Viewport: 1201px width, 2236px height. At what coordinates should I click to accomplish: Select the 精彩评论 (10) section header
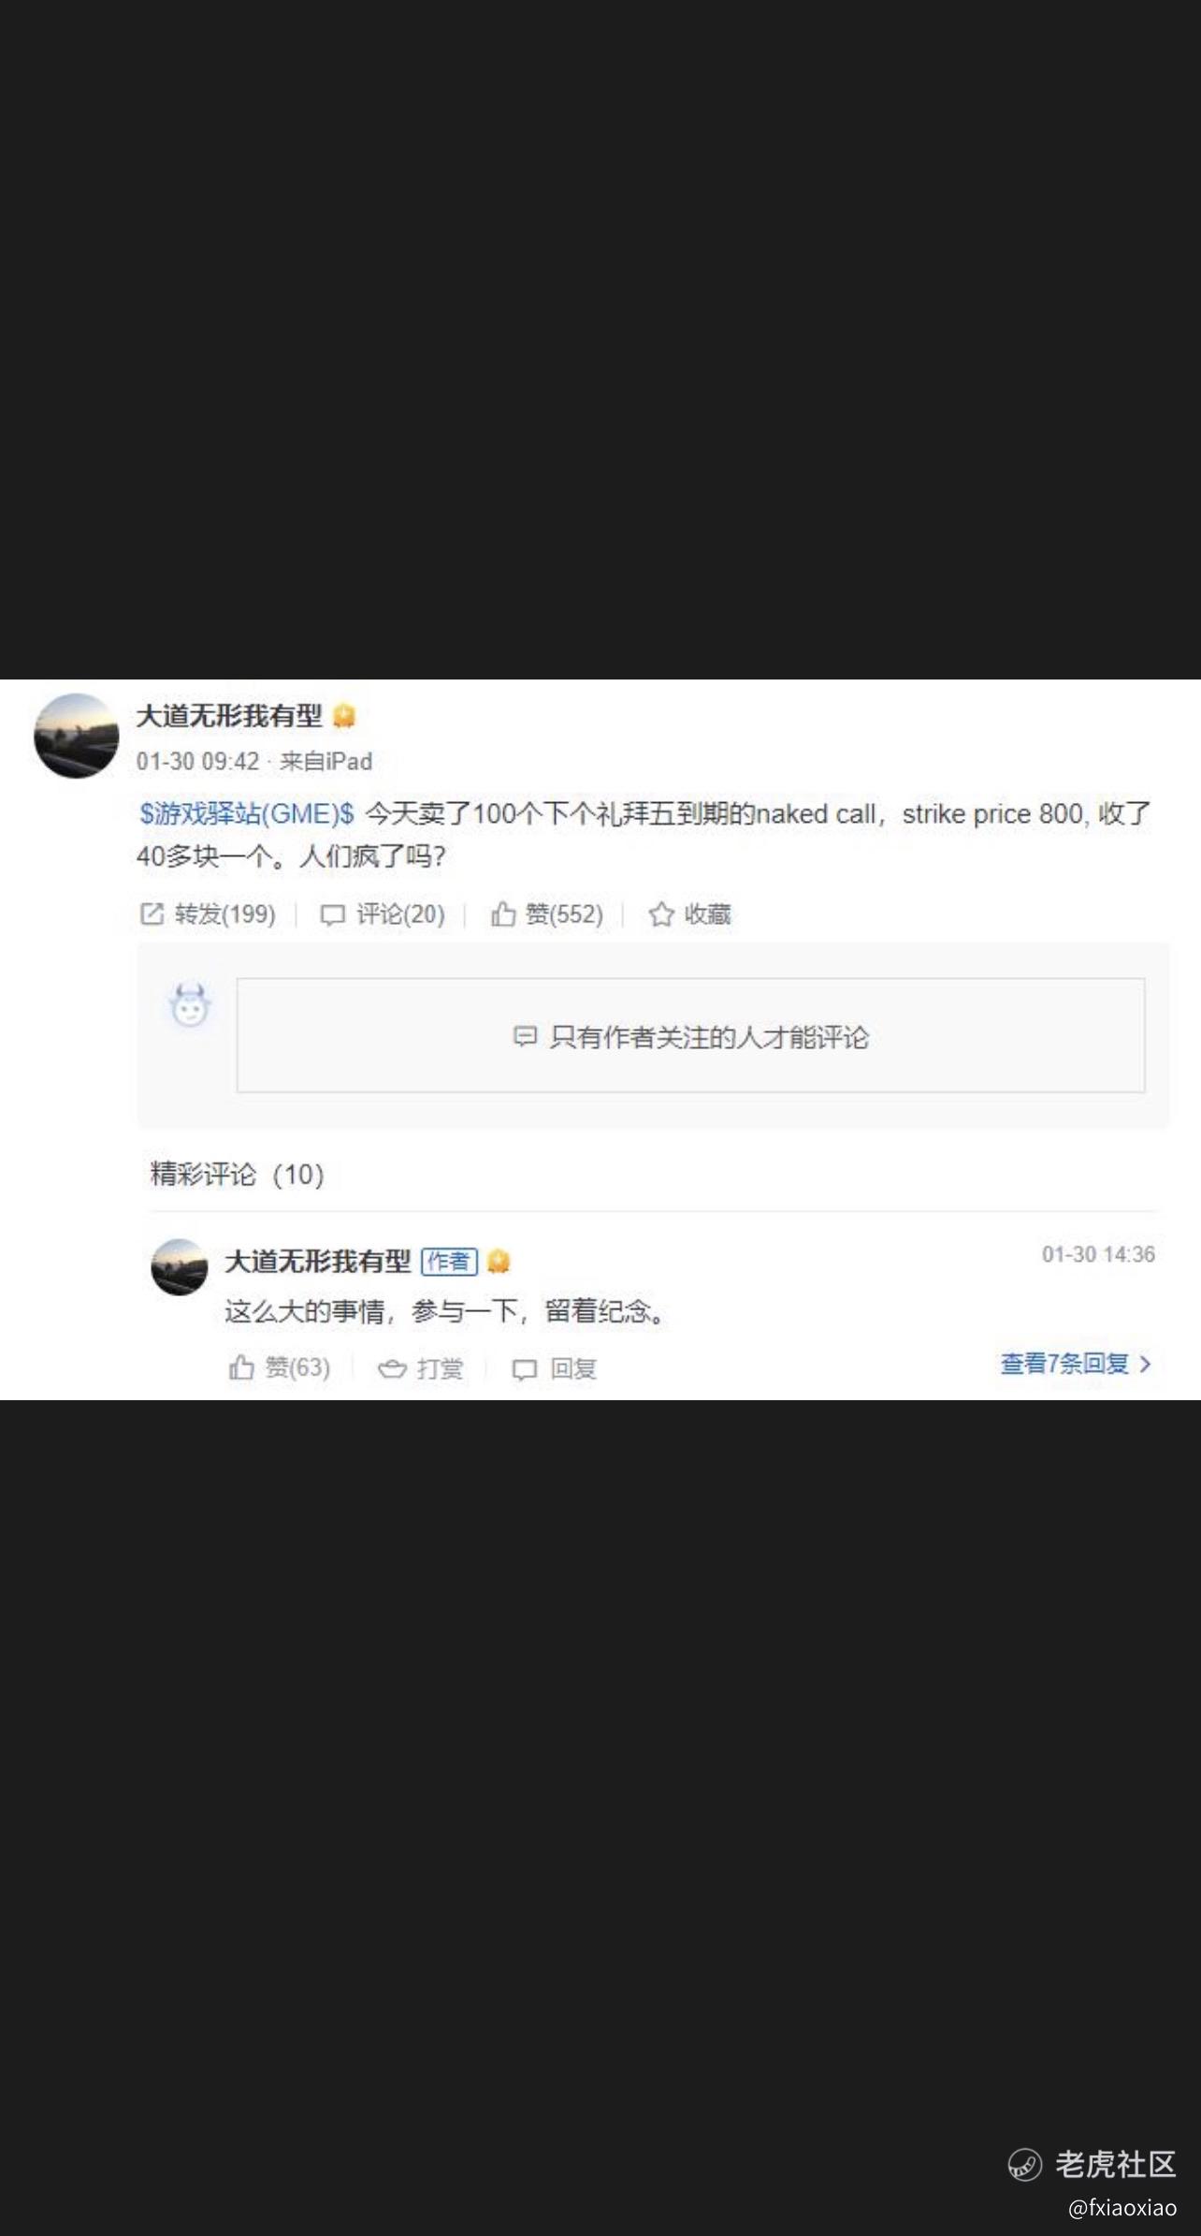tap(238, 1174)
